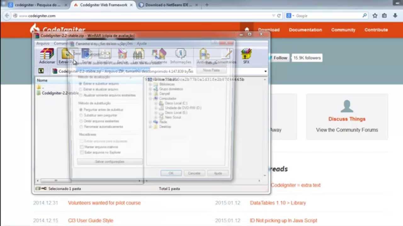
Task: Click the Twitter Follow button
Action: pyautogui.click(x=278, y=58)
